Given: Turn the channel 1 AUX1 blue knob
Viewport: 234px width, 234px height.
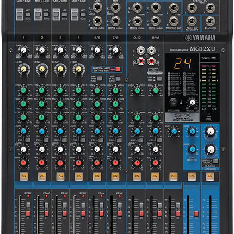Looking at the screenshot, I should point(23,131).
